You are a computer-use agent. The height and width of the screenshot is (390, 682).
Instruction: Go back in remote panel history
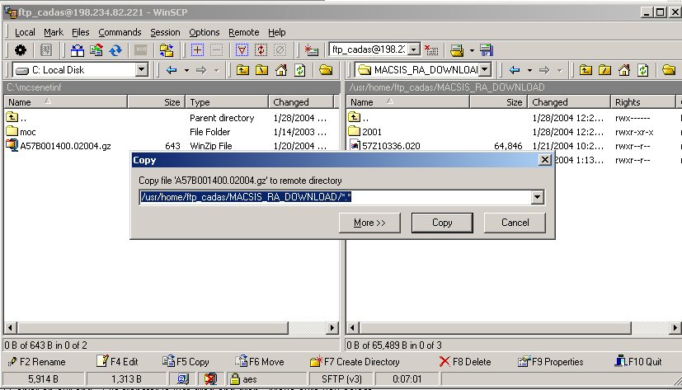pyautogui.click(x=515, y=69)
